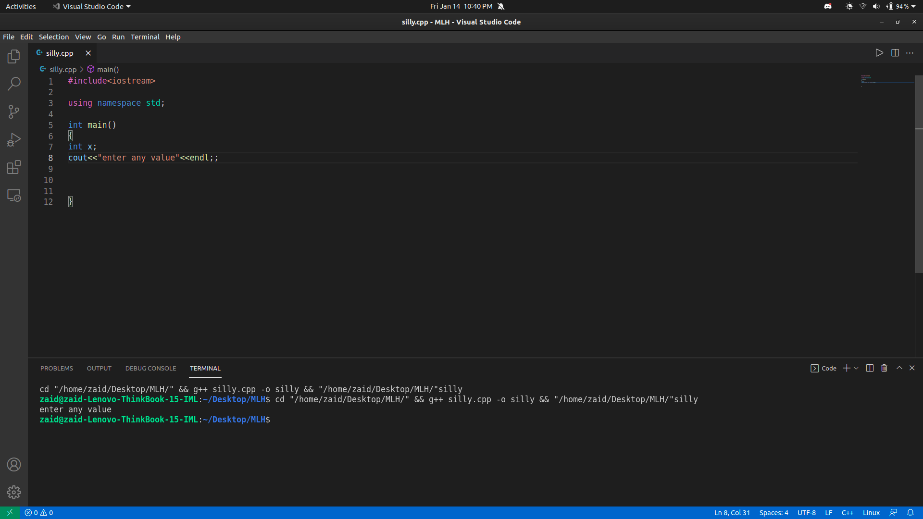Image resolution: width=923 pixels, height=519 pixels.
Task: Open Remote Explorer view
Action: 14,196
